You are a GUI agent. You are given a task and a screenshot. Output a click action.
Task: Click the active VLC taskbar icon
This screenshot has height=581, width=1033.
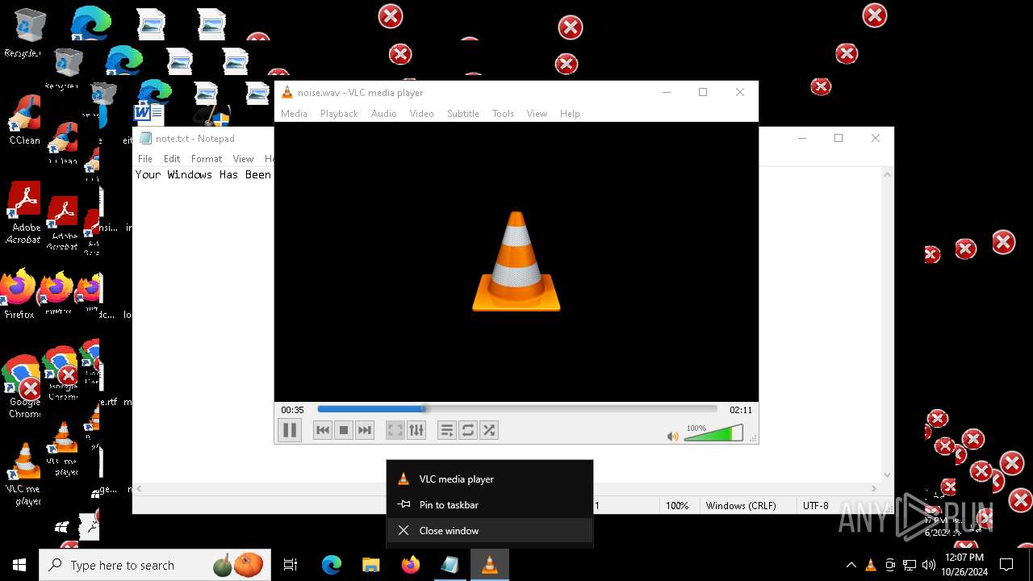click(489, 565)
